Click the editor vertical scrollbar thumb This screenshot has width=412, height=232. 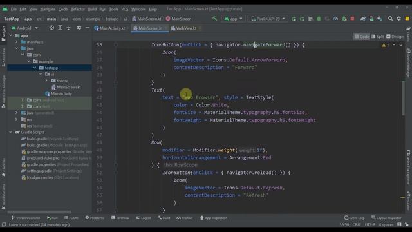coord(403,98)
